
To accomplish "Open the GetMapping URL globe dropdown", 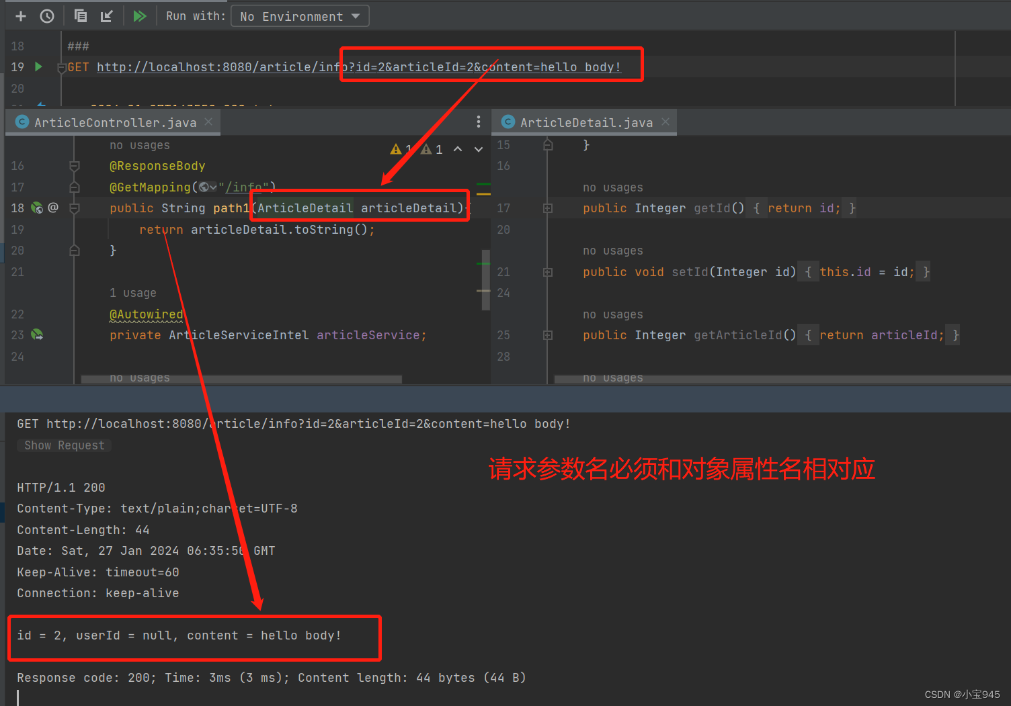I will [208, 187].
